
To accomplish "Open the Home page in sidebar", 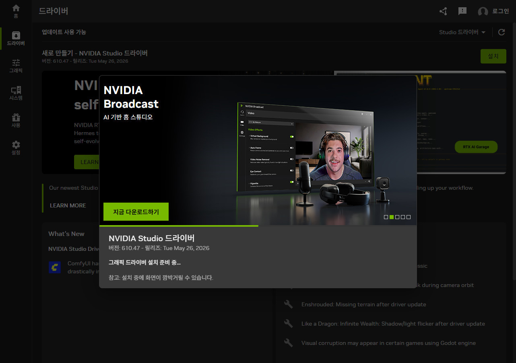I will tap(16, 11).
